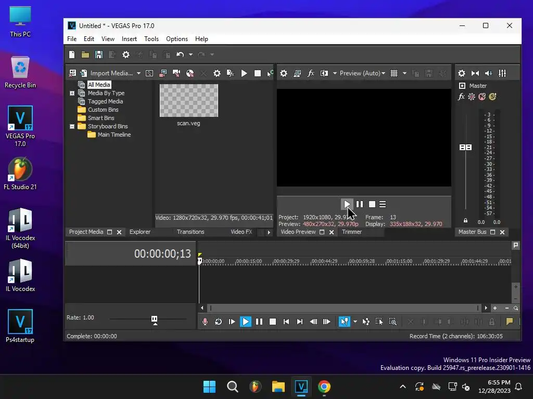The height and width of the screenshot is (399, 533).
Task: Collapse the Storyboard Bins node
Action: pyautogui.click(x=72, y=126)
